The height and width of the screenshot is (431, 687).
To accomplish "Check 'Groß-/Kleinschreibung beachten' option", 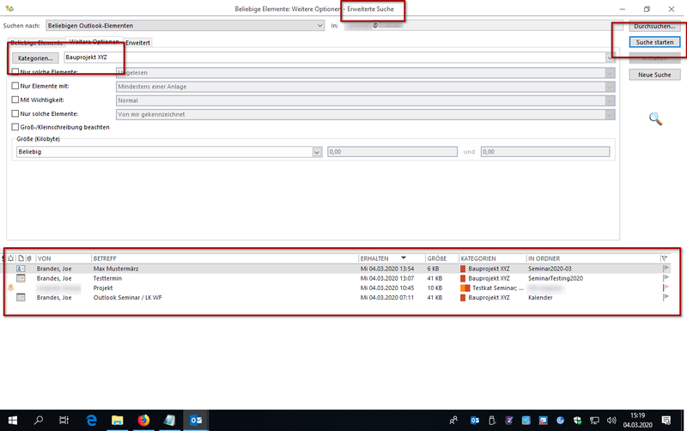I will pyautogui.click(x=15, y=127).
